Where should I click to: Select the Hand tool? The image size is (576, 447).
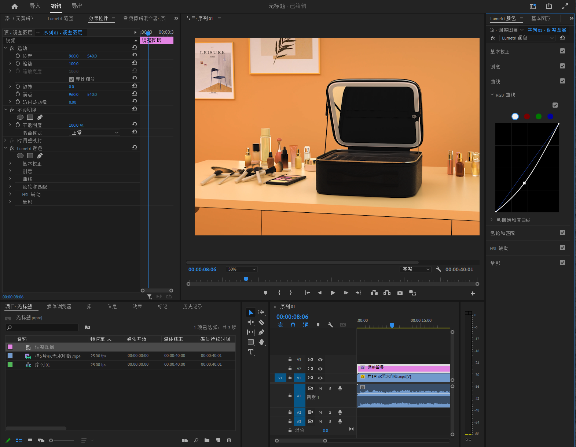click(x=261, y=342)
